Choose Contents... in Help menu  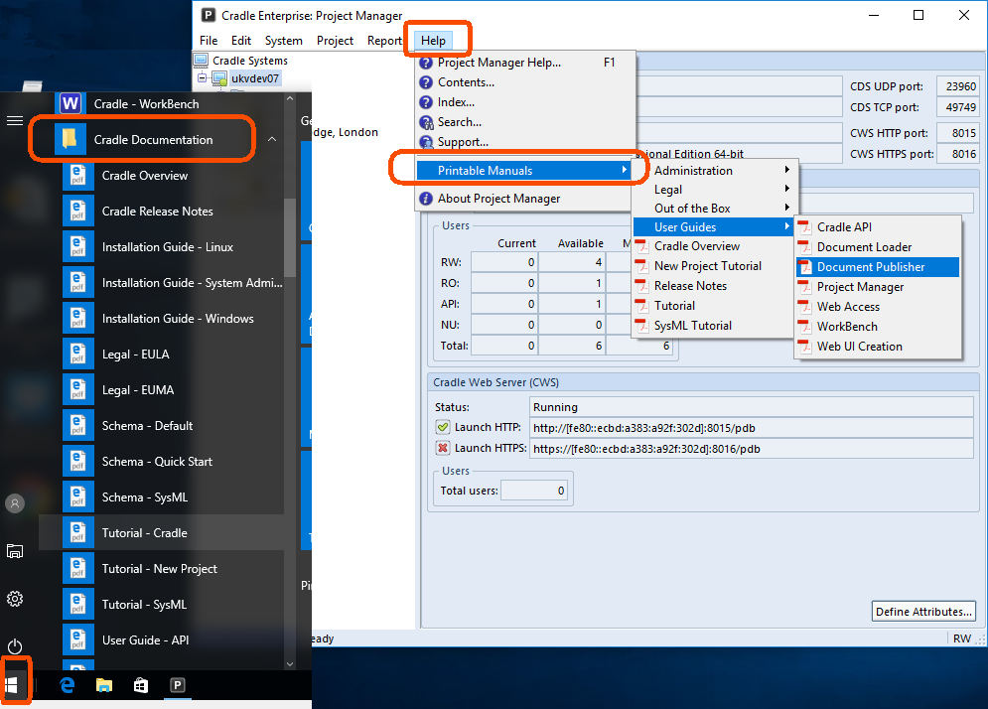click(524, 82)
